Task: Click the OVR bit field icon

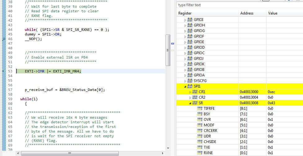Action: coord(200,120)
